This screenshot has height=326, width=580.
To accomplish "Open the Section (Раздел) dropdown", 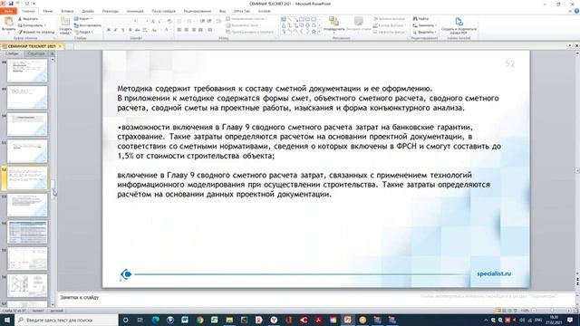I will tap(83, 33).
